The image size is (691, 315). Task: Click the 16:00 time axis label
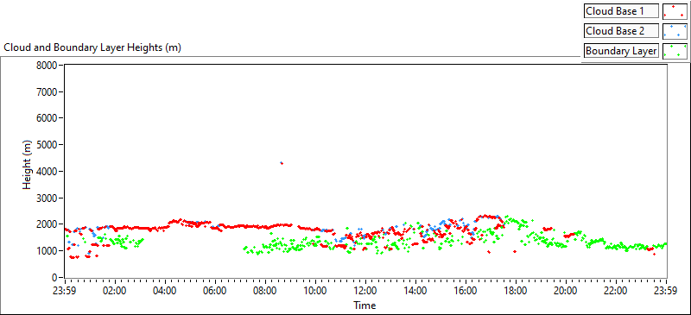(466, 291)
